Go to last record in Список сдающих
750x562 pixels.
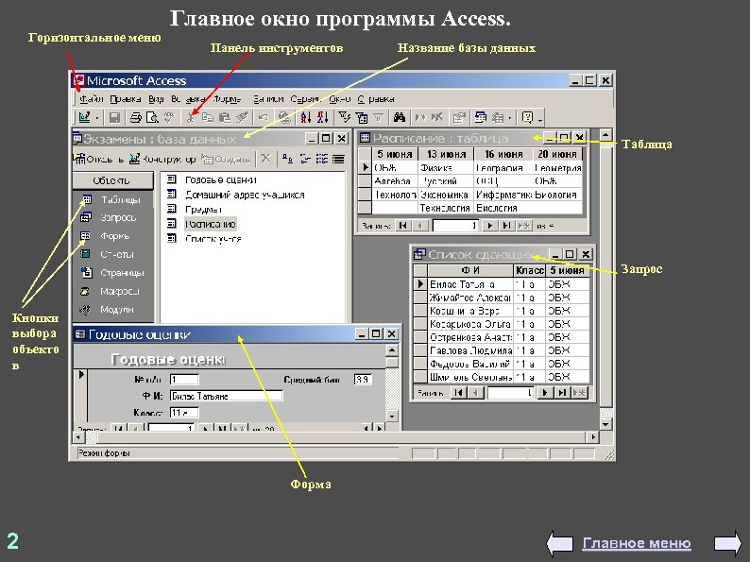[561, 393]
